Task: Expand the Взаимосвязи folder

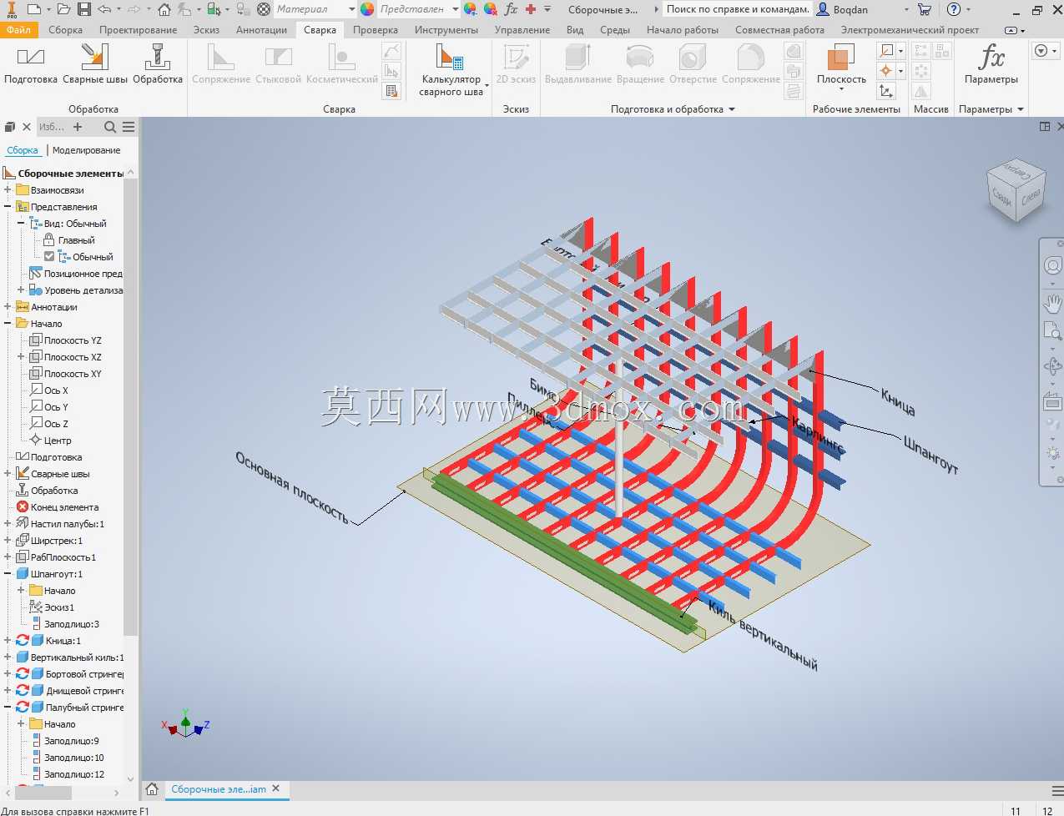Action: (8, 190)
